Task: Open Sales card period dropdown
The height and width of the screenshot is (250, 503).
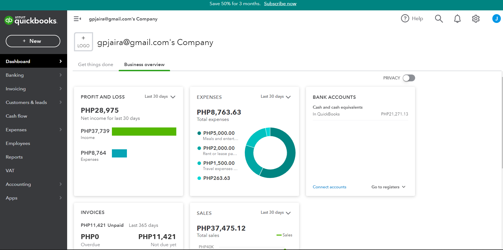Action: [276, 213]
